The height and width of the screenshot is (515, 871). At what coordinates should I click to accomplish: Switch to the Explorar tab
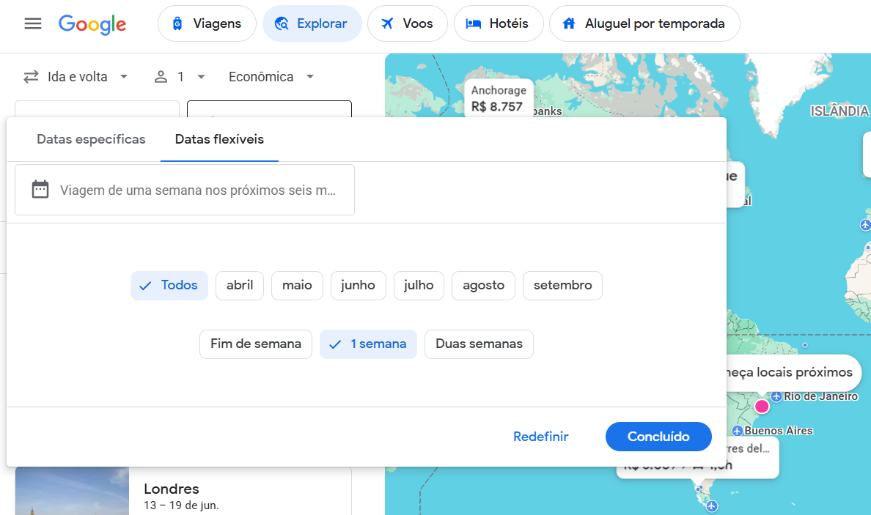click(312, 23)
